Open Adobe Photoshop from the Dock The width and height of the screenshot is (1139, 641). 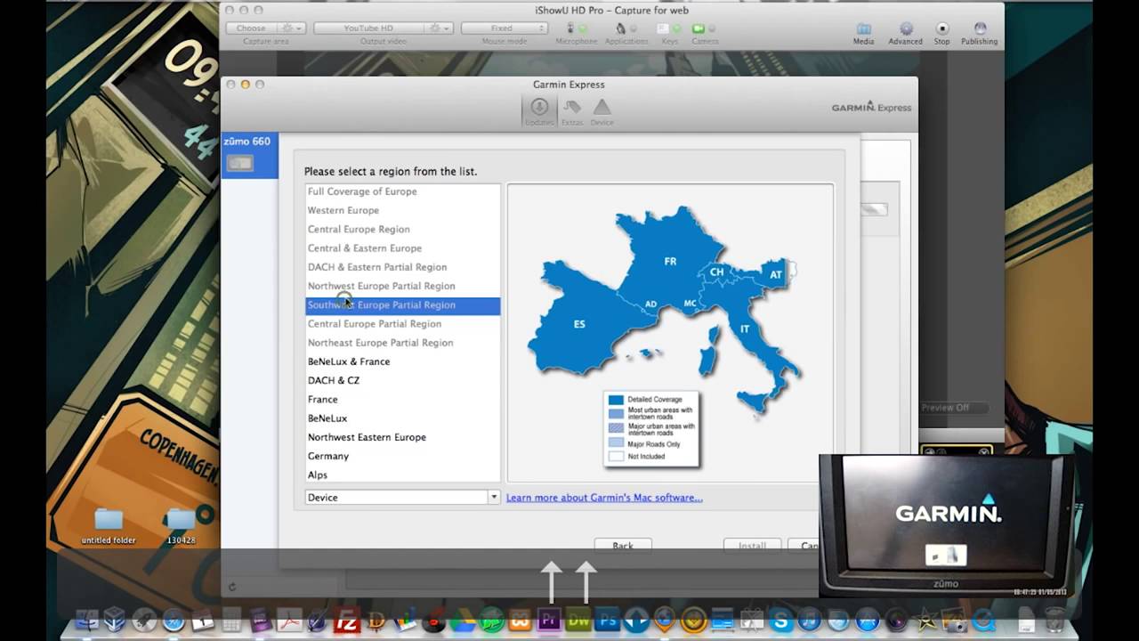pyautogui.click(x=607, y=621)
